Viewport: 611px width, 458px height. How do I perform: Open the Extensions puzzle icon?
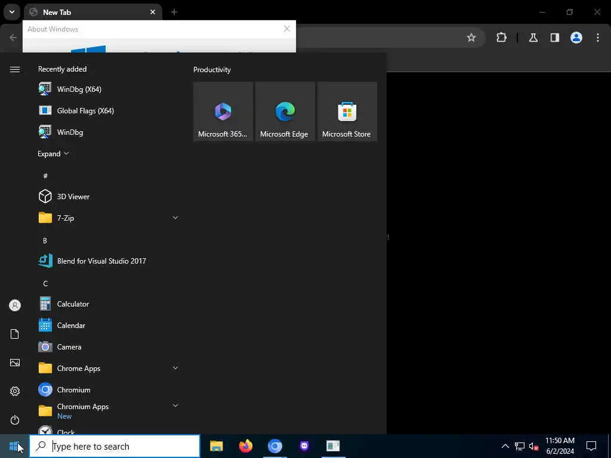click(x=501, y=38)
